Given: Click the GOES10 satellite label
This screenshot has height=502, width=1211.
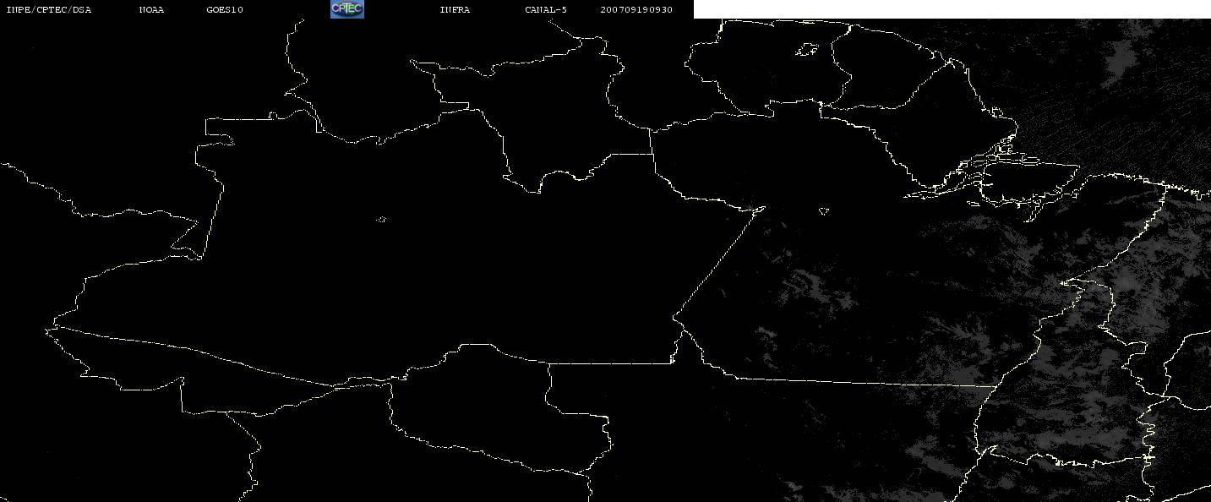Looking at the screenshot, I should (225, 9).
